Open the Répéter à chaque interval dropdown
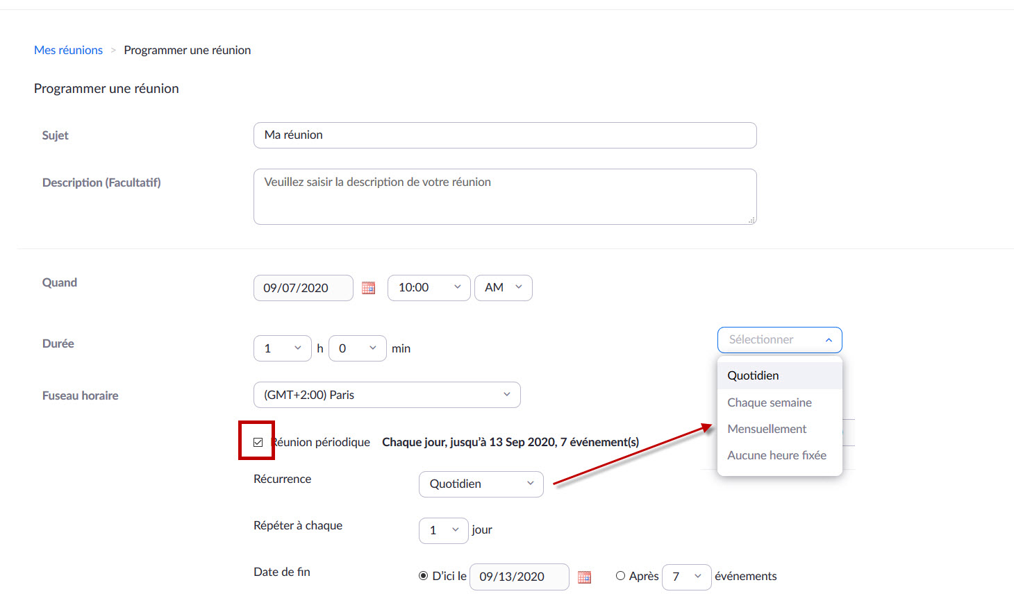Screen dimensions: 1014x612 tap(444, 531)
